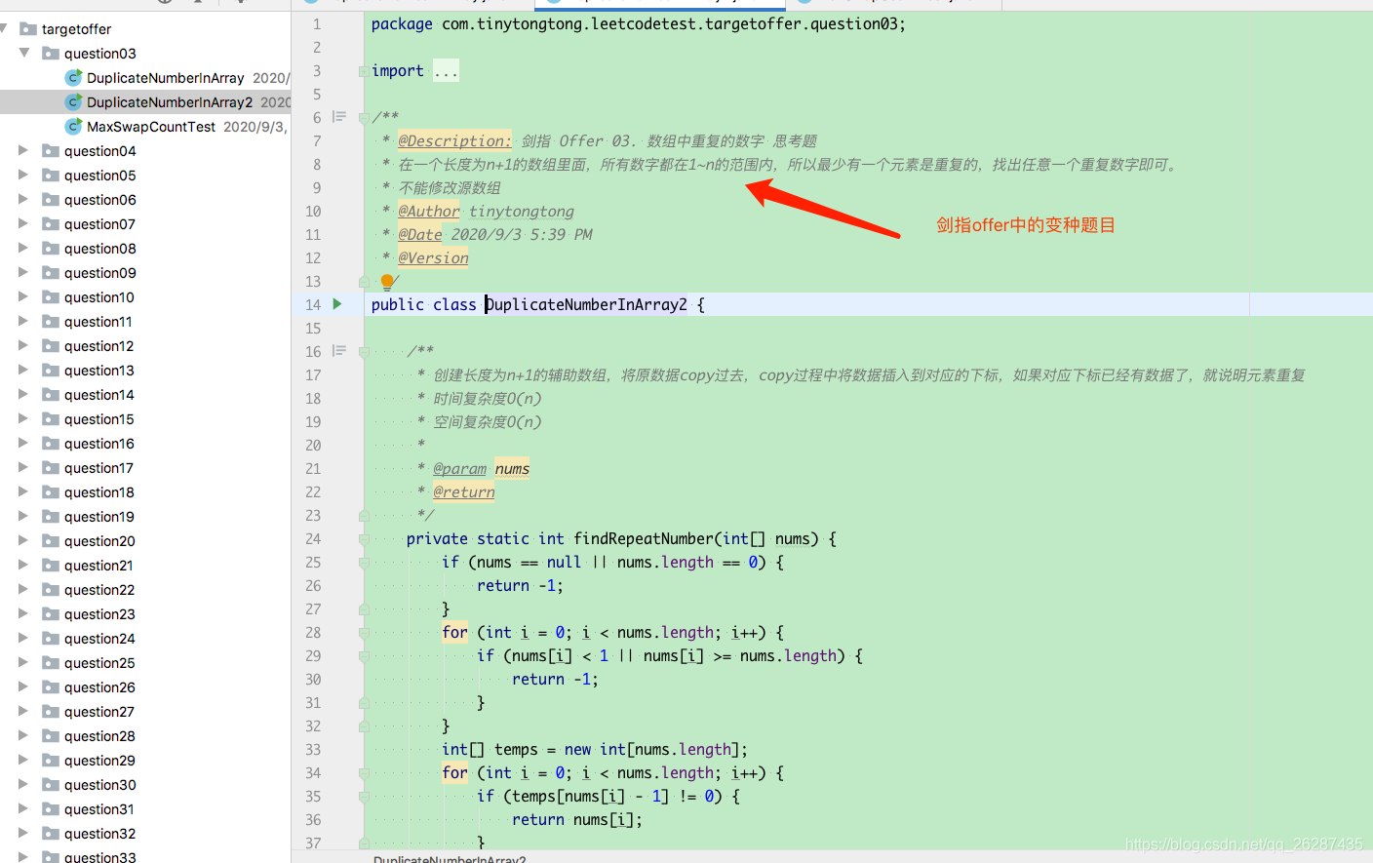
Task: Expand the question21 folder
Action: coord(23,565)
